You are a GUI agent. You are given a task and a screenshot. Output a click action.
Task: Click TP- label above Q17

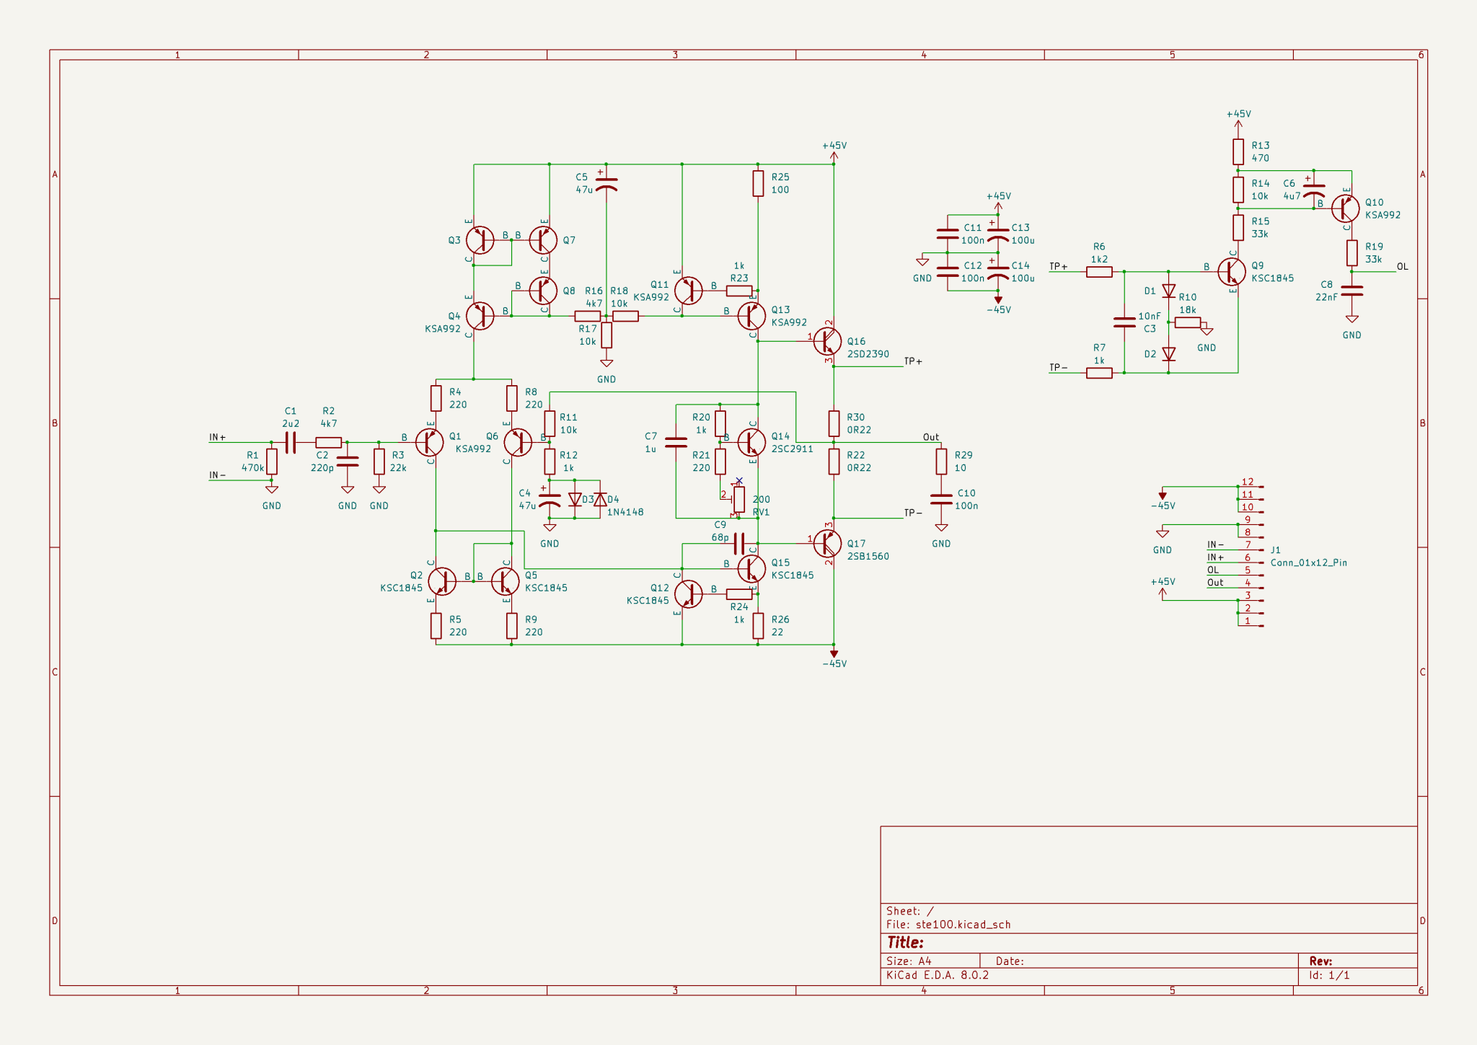[x=913, y=513]
